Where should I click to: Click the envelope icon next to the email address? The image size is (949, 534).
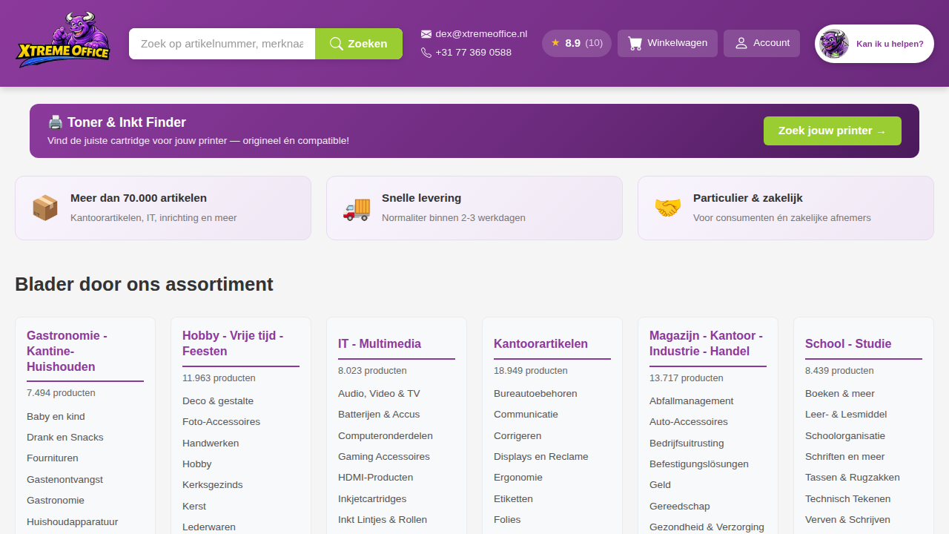pyautogui.click(x=426, y=33)
